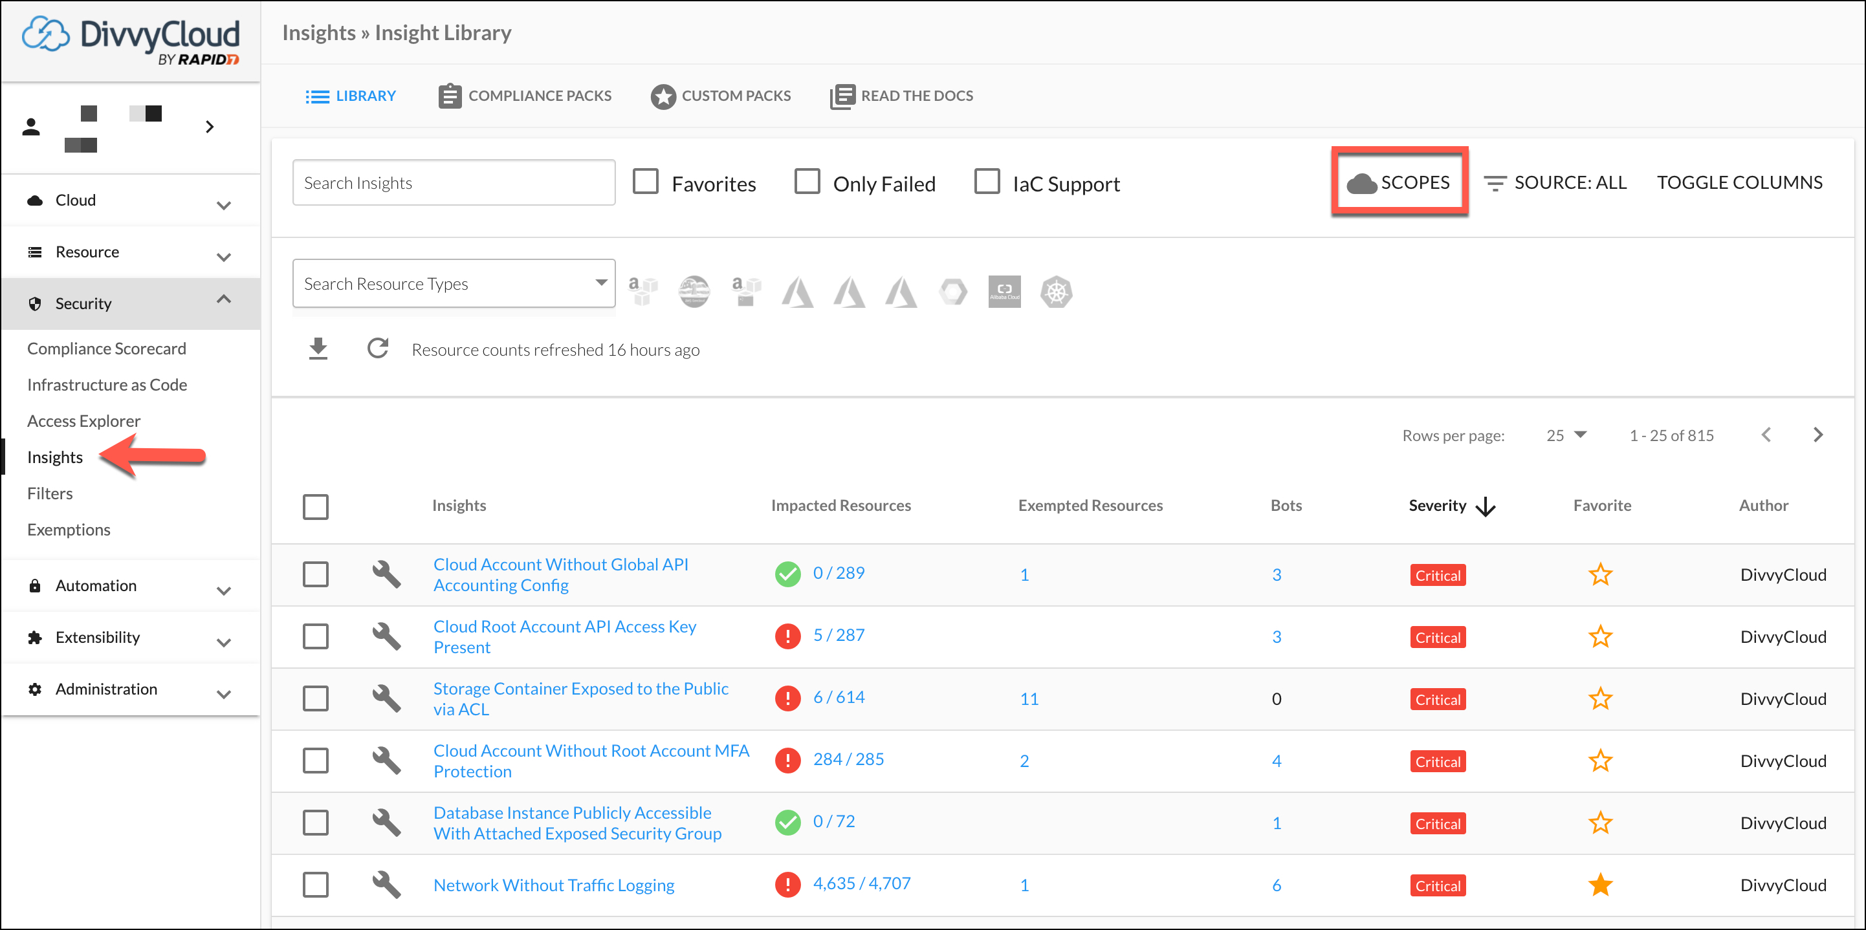This screenshot has height=930, width=1866.
Task: Filter by the AWS GovCloud icon
Action: click(x=694, y=291)
